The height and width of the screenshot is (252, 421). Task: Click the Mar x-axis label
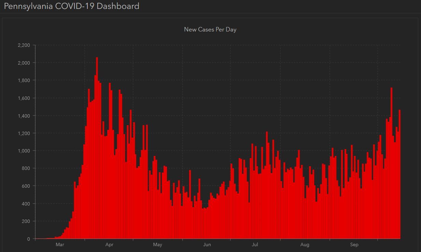point(60,245)
